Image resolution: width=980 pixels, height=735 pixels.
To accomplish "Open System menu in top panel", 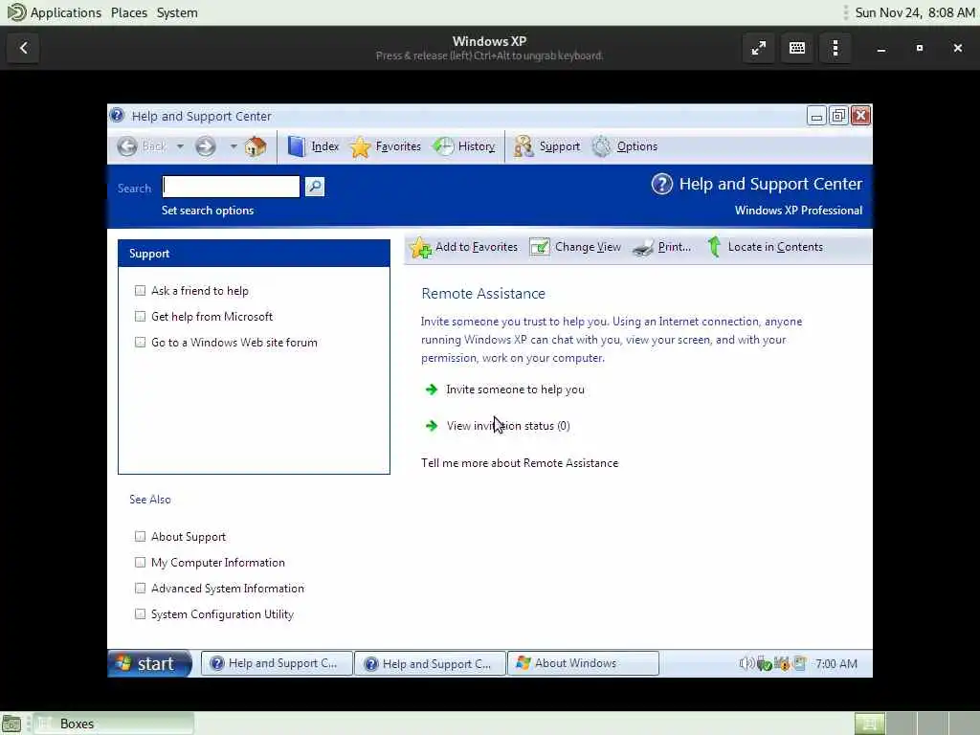I will pos(177,12).
